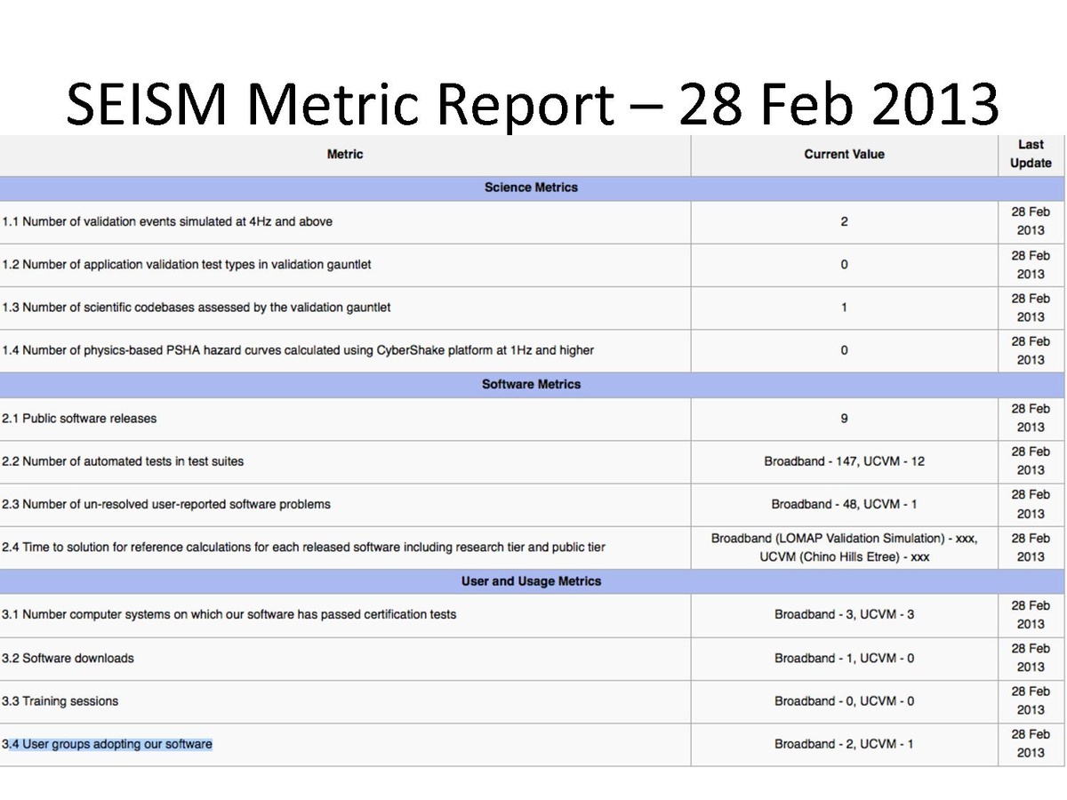Click the LOMAP Validation Simulation value cell
The image size is (1067, 800).
point(844,548)
